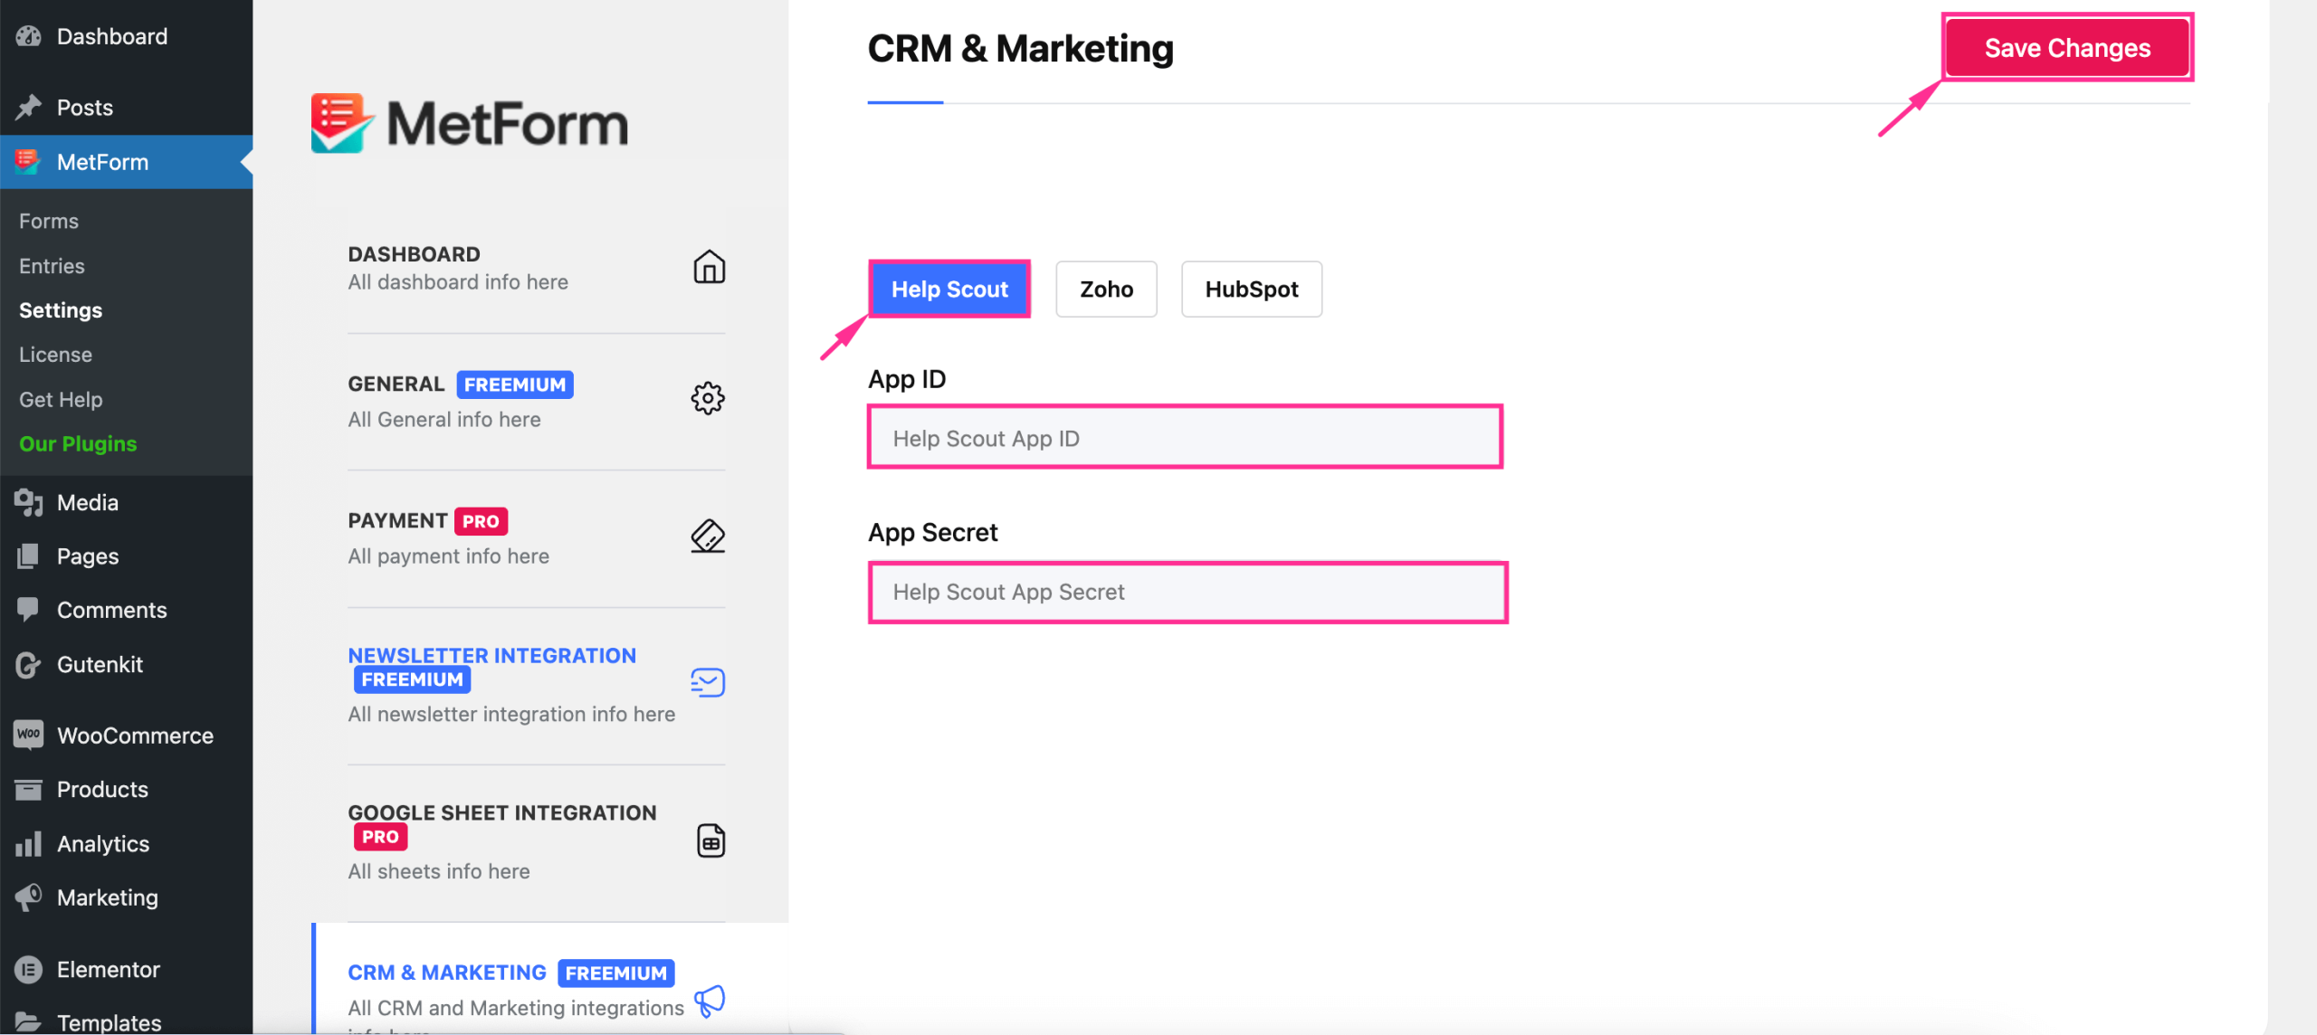
Task: Click the Products box icon
Action: point(28,790)
